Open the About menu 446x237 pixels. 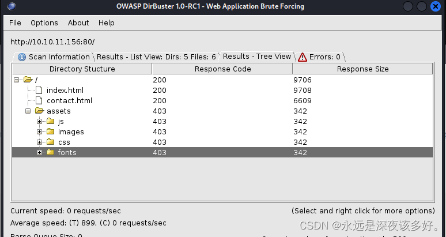click(78, 22)
